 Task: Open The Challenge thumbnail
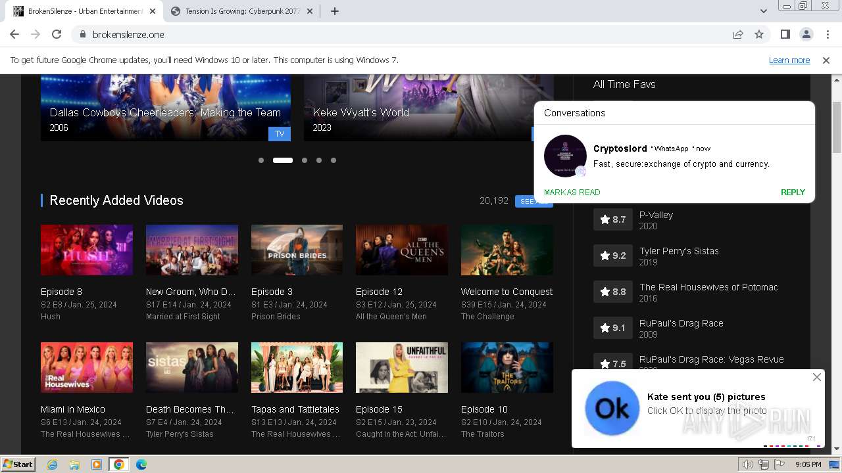coord(507,250)
